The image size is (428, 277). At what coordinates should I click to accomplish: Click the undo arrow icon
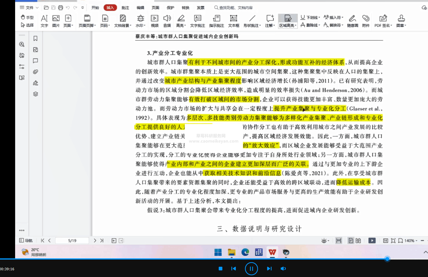[x=68, y=8]
